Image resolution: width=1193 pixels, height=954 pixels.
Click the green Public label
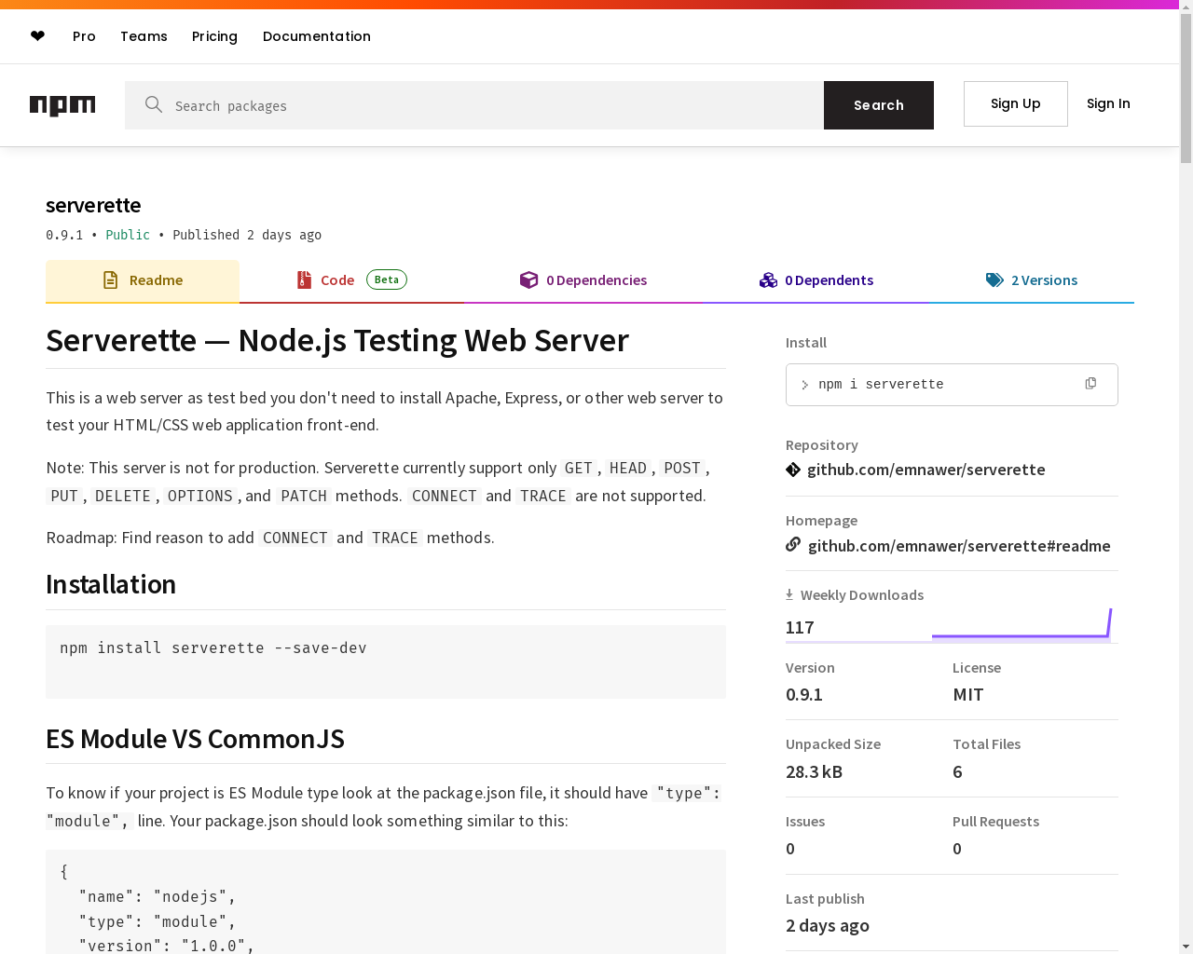[x=128, y=235]
